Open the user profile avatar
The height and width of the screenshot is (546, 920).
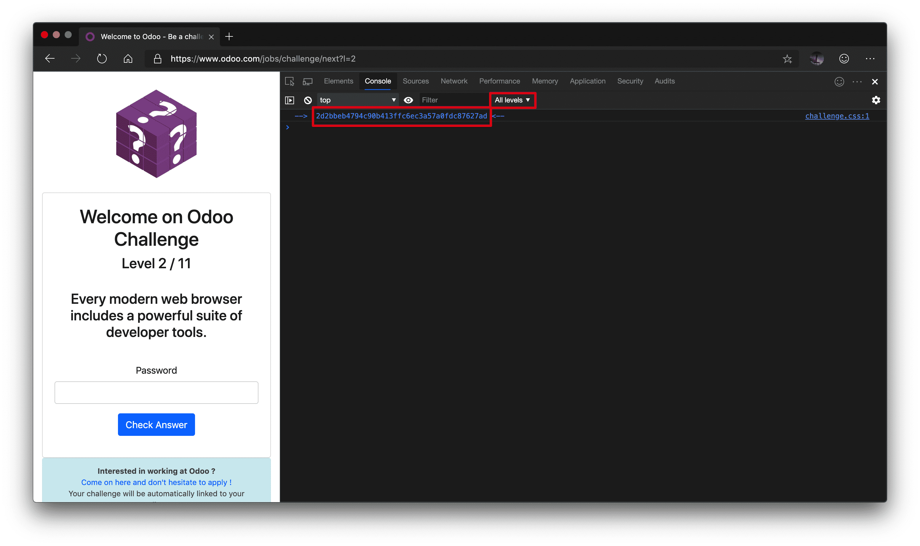(817, 59)
